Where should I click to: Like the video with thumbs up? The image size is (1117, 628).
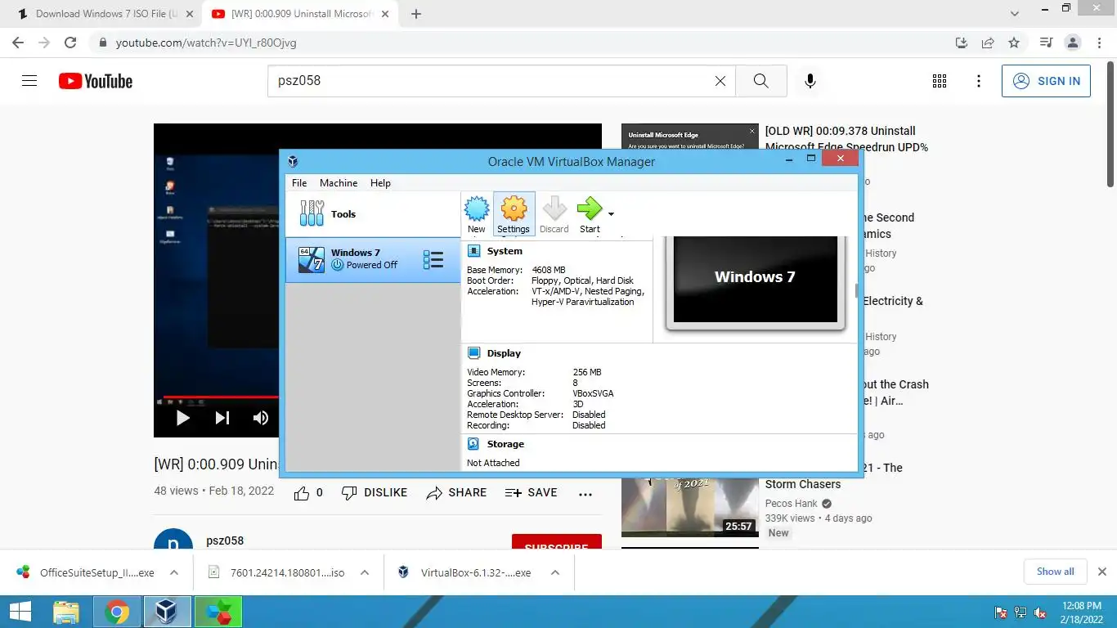click(x=302, y=493)
